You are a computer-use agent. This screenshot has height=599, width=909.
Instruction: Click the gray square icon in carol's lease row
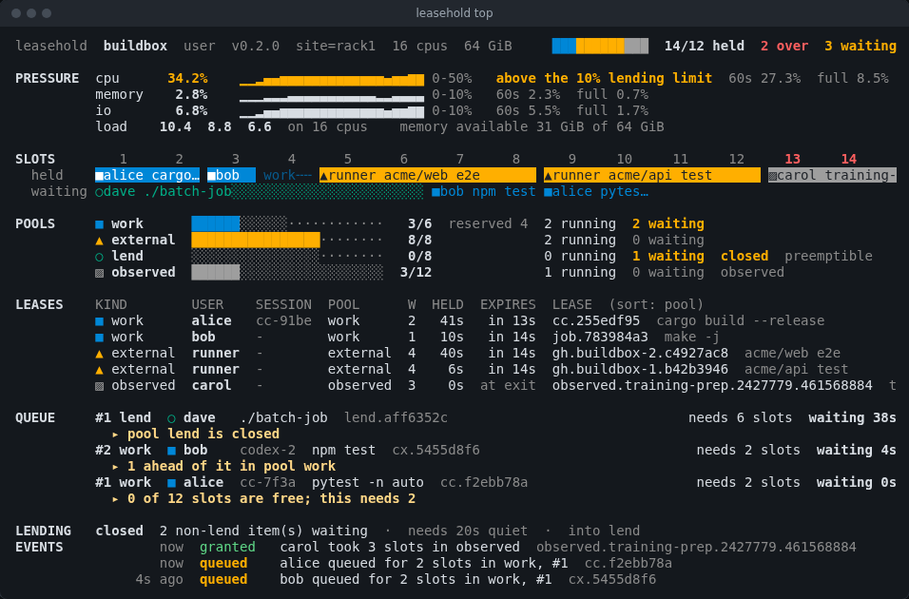tap(99, 386)
